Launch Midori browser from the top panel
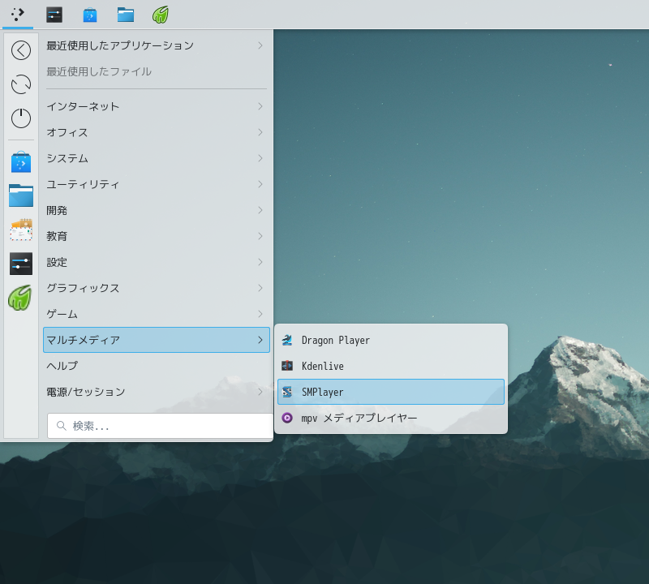 160,15
